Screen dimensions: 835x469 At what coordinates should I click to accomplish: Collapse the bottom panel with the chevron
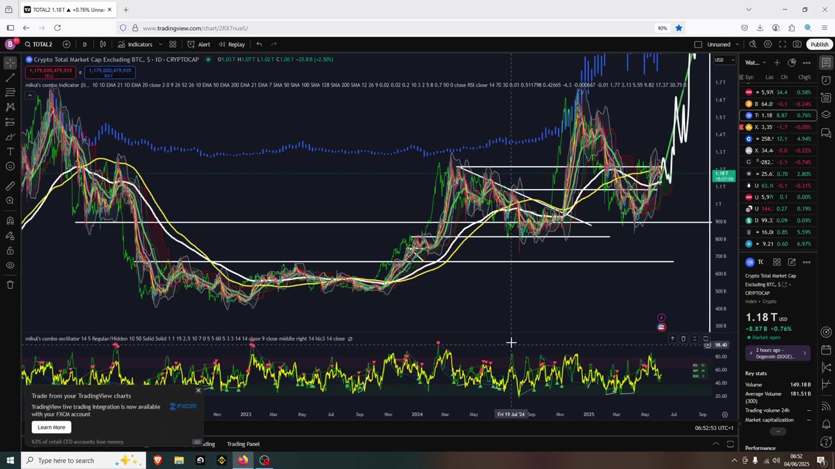coord(716,444)
